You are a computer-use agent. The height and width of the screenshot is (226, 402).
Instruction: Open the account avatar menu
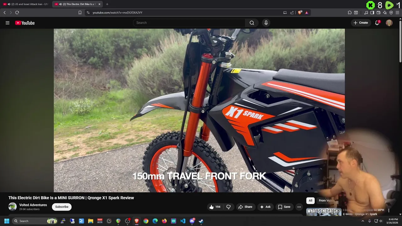pyautogui.click(x=389, y=23)
